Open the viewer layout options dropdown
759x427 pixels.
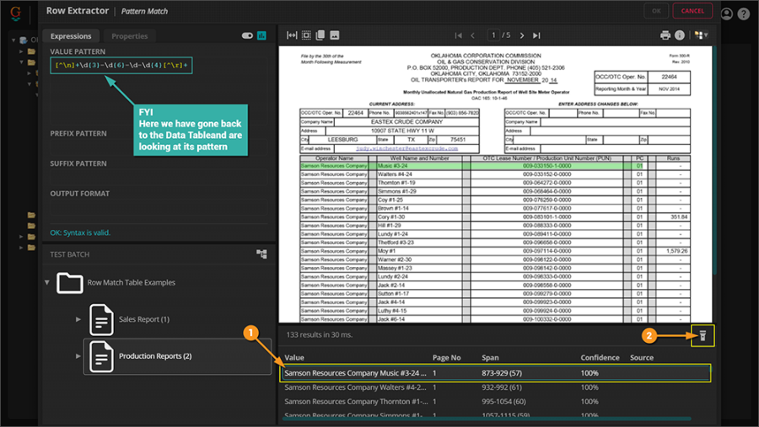(700, 35)
